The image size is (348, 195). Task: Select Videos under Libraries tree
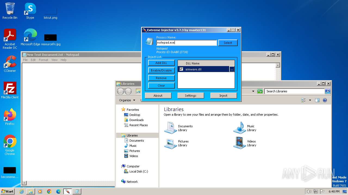[133, 156]
